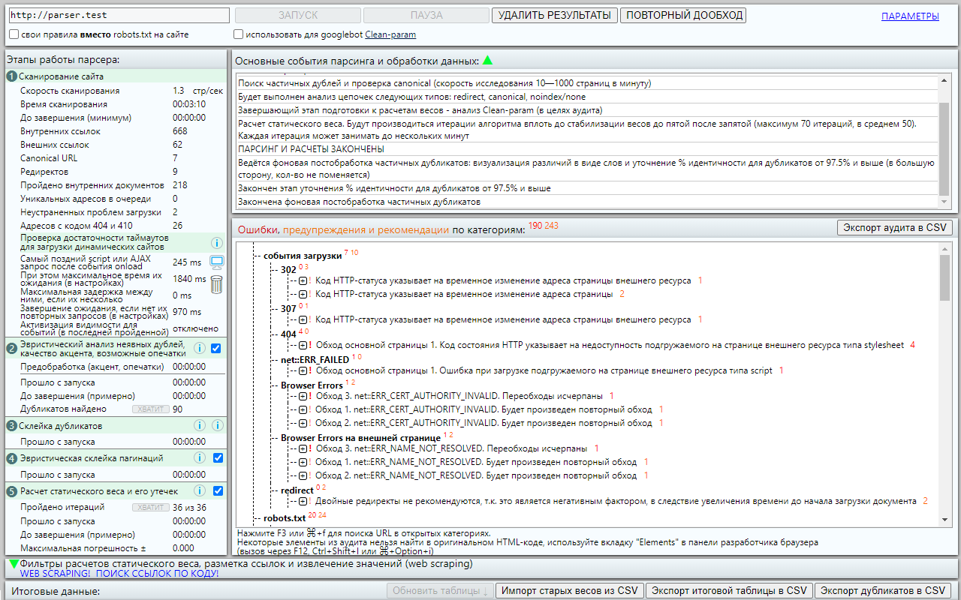Click step 2 circle at Эвристический анализ

[x=12, y=348]
